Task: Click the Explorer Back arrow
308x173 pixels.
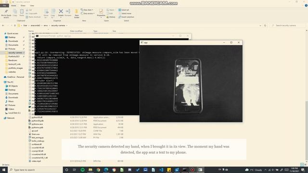Action: click(x=3, y=25)
